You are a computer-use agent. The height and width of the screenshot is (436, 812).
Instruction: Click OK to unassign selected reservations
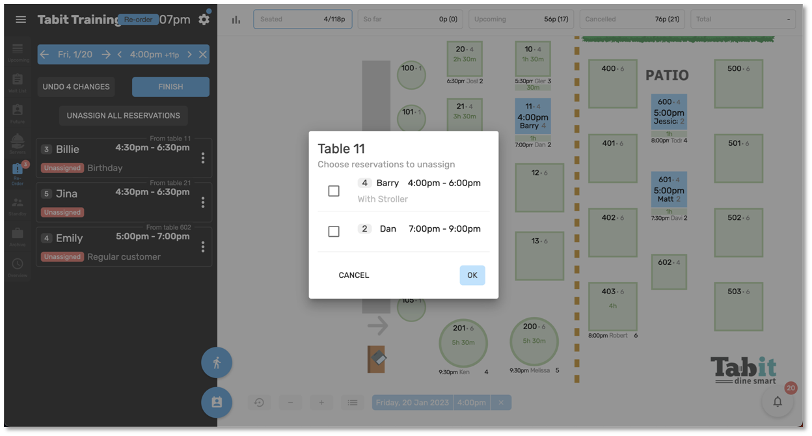point(472,275)
